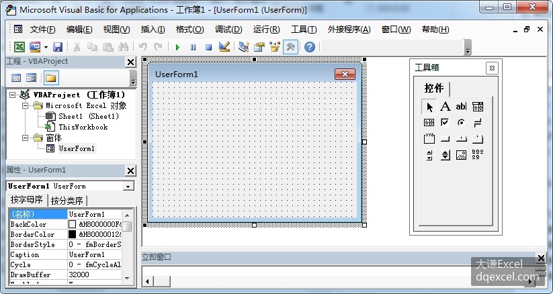Select the ListBox control in toolbox
This screenshot has width=553, height=294.
pyautogui.click(x=429, y=122)
